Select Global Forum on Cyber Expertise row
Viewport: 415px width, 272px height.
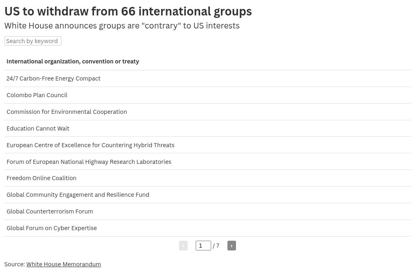52,228
